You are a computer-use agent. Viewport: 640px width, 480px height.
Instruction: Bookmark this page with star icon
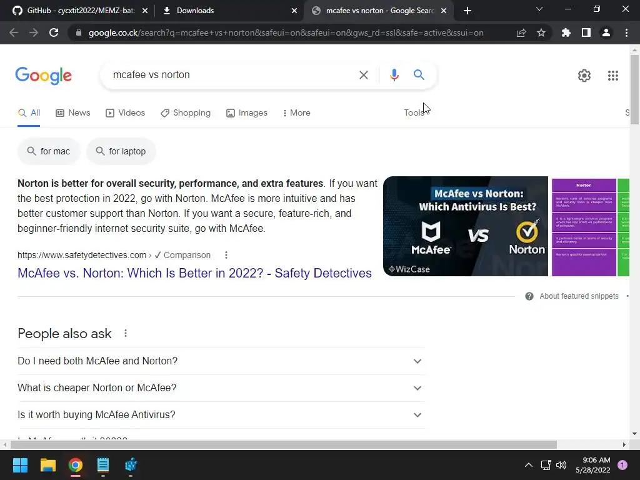(541, 32)
